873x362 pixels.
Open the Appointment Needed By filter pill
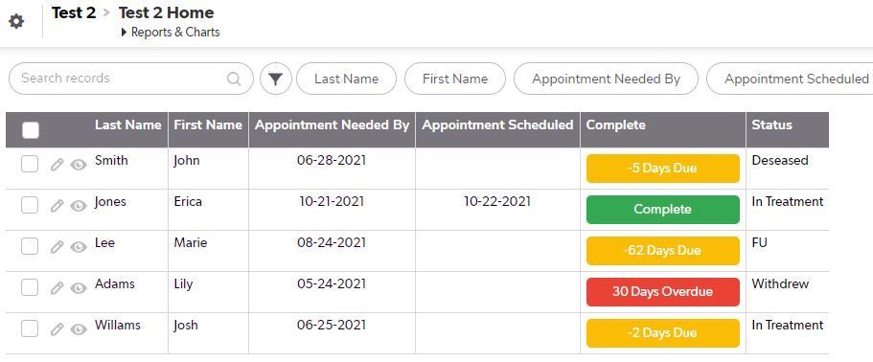click(x=606, y=79)
